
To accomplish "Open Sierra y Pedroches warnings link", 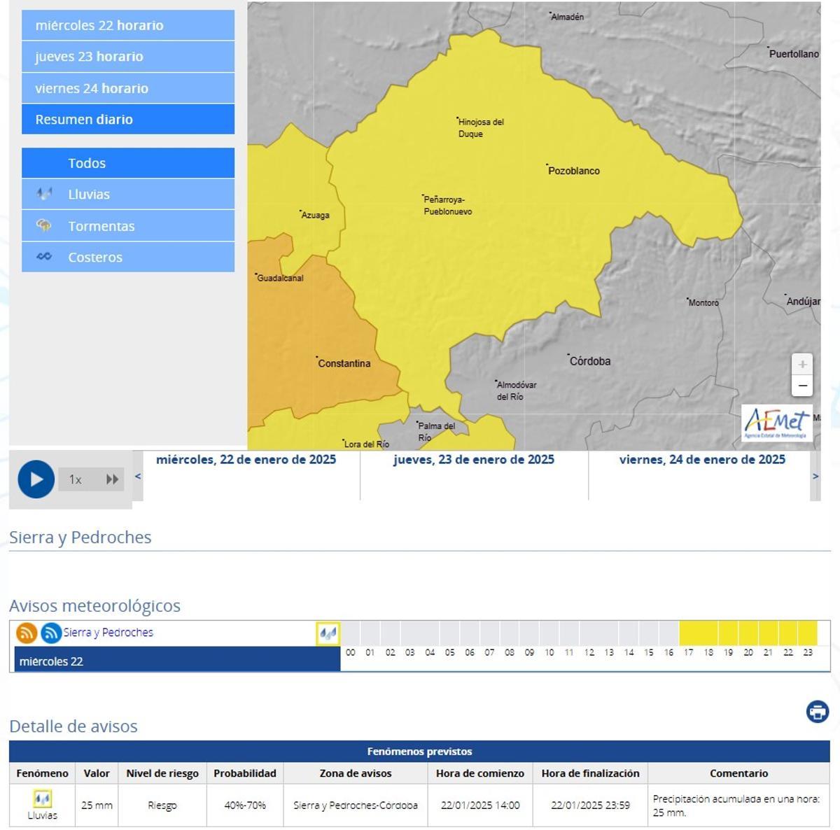I will pos(108,633).
